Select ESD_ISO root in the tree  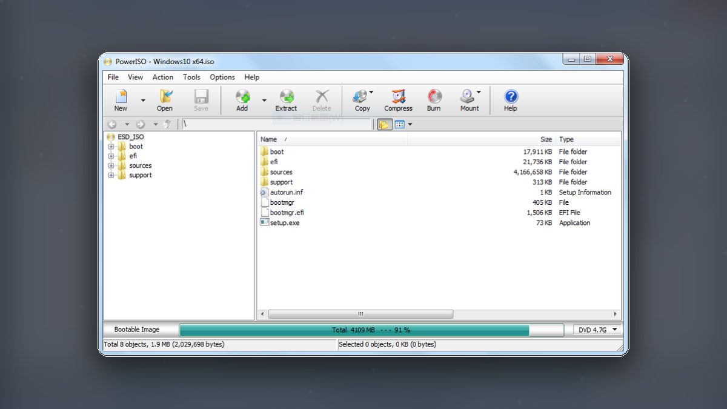[130, 137]
